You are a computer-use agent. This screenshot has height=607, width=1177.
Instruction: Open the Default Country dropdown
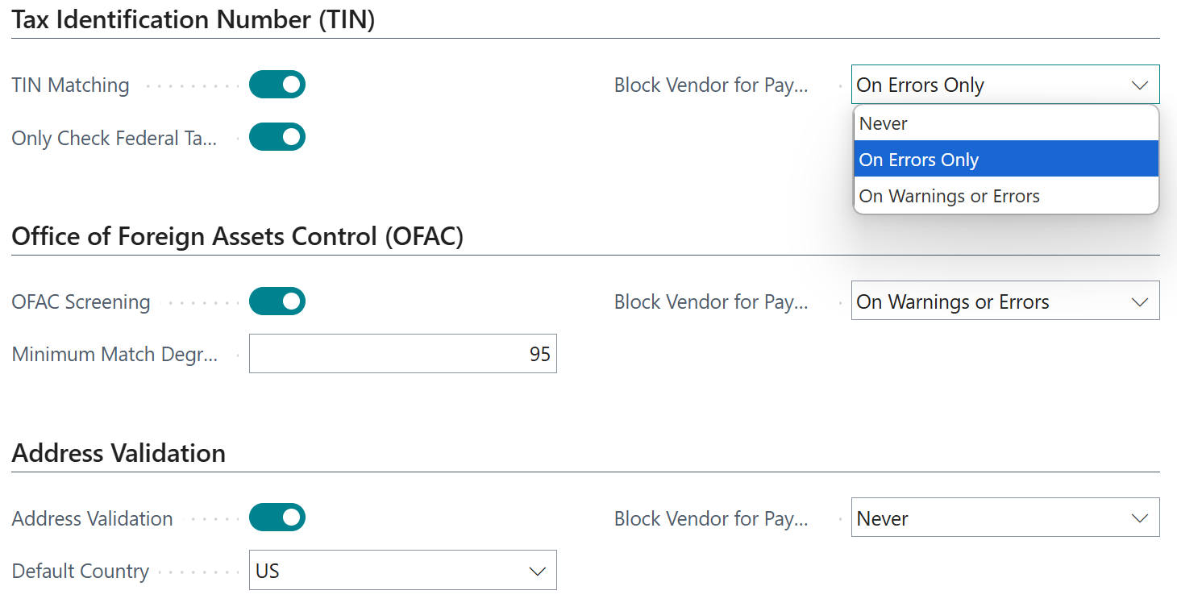point(401,571)
